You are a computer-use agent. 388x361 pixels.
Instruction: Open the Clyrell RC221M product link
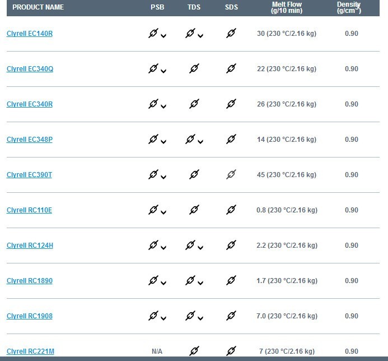[30, 351]
